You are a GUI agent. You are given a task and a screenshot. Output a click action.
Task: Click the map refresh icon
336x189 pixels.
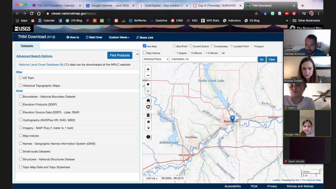tap(148, 107)
